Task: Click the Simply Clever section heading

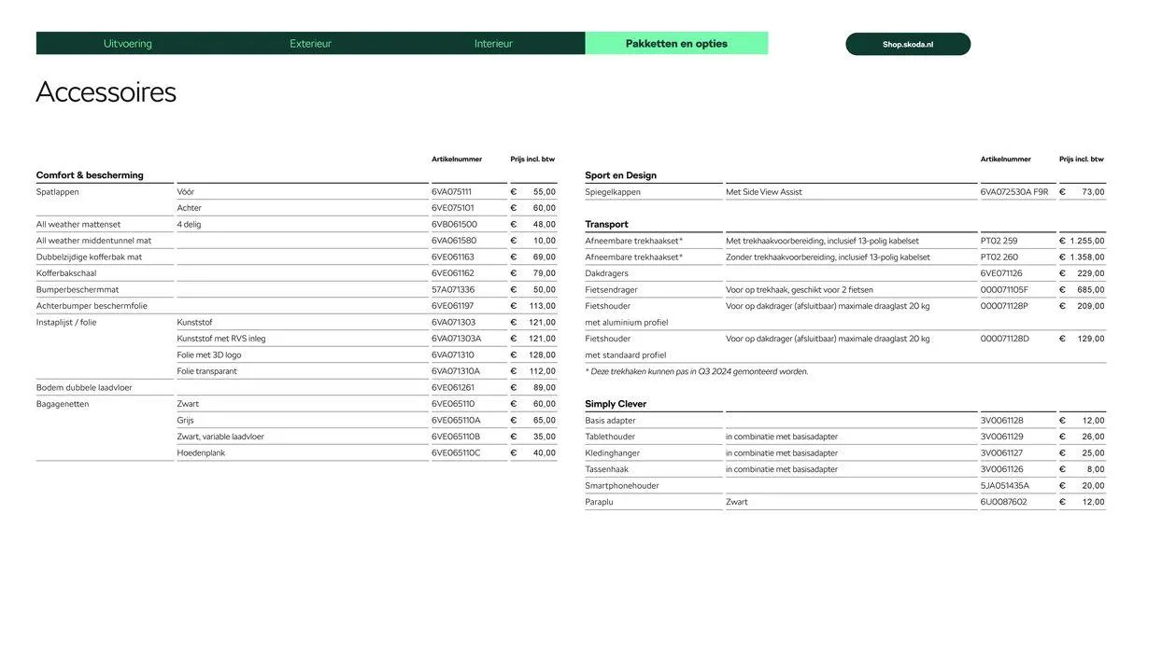Action: (616, 404)
